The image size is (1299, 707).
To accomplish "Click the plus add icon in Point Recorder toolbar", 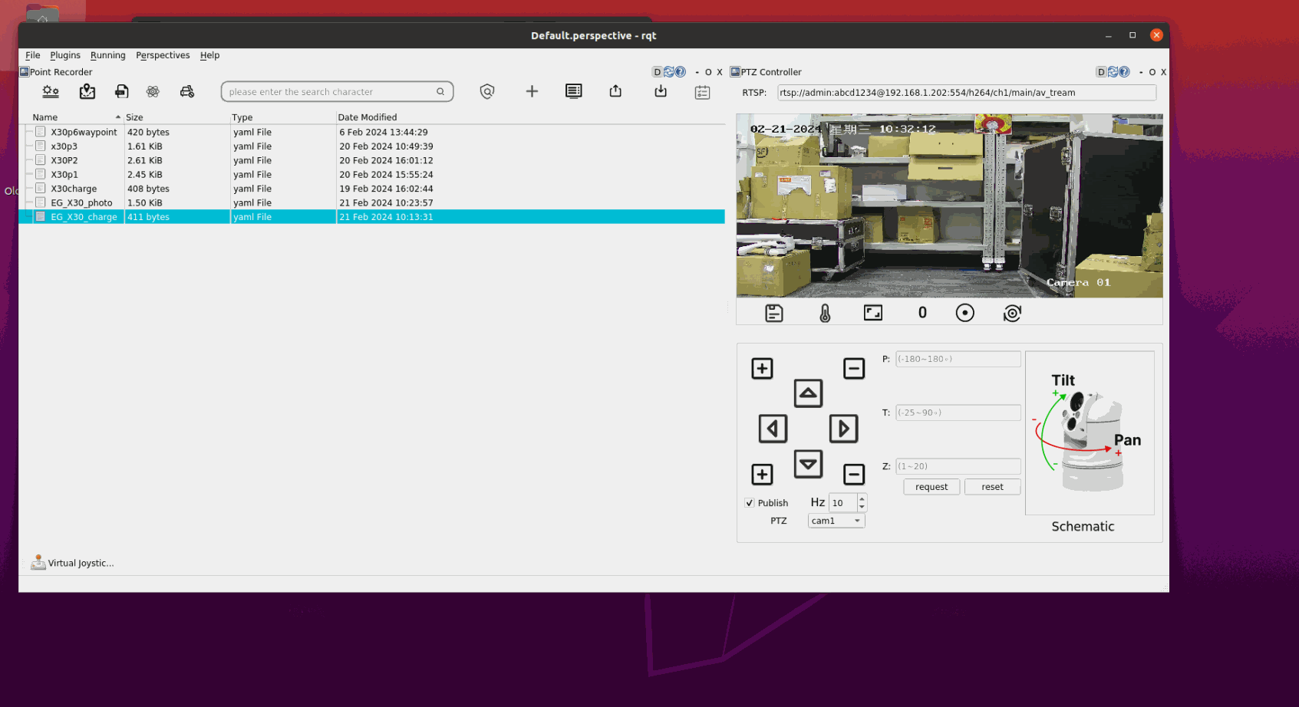I will pyautogui.click(x=532, y=92).
